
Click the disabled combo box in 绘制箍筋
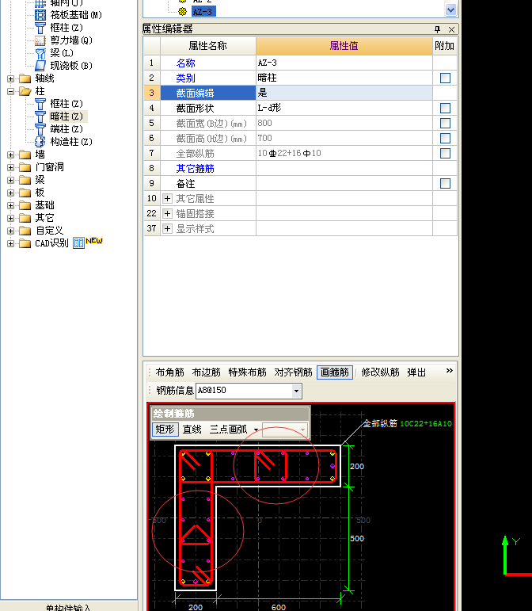[x=285, y=430]
